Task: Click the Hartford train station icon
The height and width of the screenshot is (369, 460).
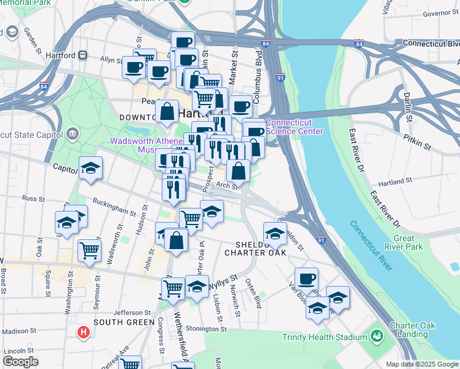Action: point(83,55)
